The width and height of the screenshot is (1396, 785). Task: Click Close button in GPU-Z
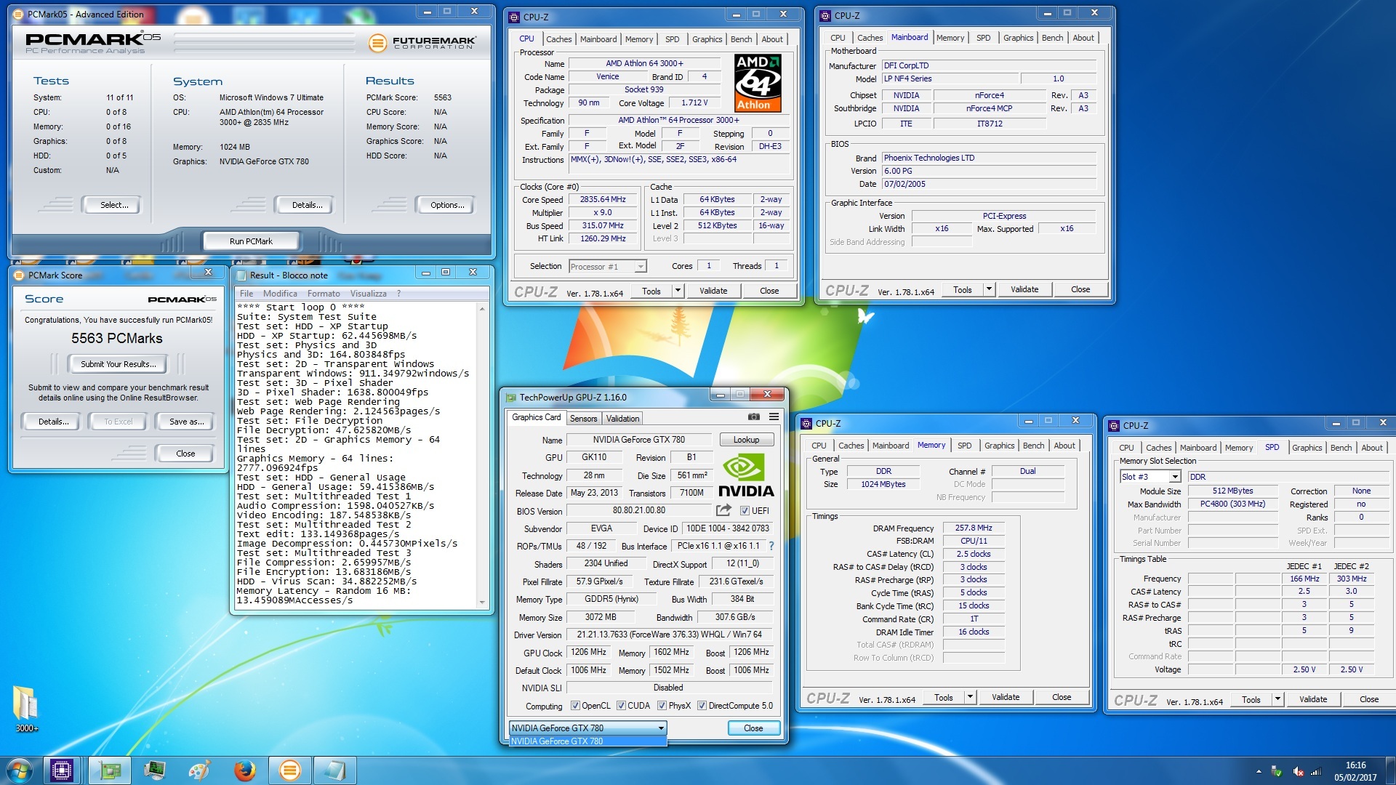(753, 728)
